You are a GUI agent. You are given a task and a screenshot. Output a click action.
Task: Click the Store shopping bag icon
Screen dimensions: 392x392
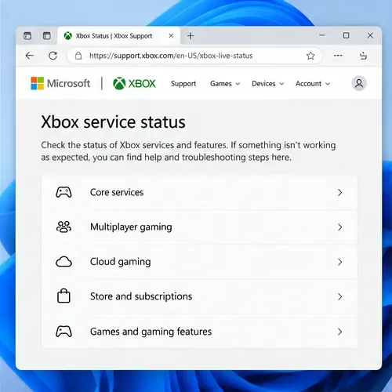pos(64,296)
